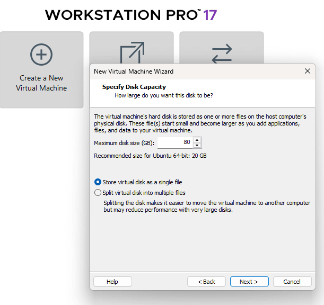Click the 'Specify Disk Capacity' heading
This screenshot has height=305, width=324.
point(134,87)
